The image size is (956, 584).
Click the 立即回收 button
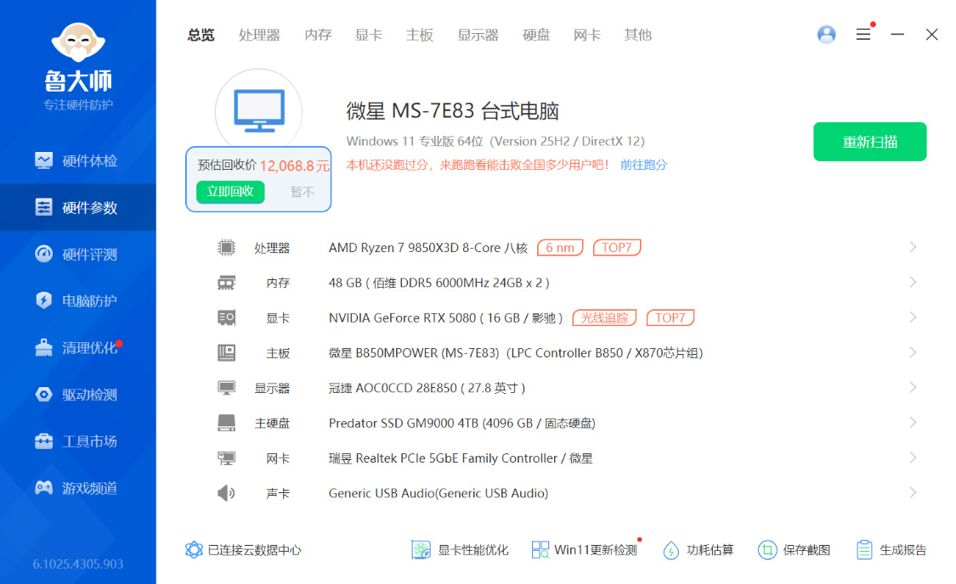pyautogui.click(x=230, y=191)
